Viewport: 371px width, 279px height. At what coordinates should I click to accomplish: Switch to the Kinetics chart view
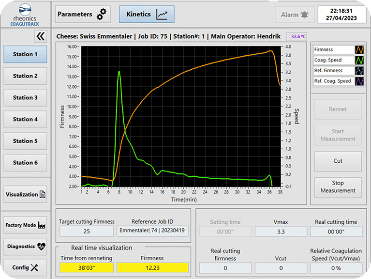pyautogui.click(x=147, y=15)
